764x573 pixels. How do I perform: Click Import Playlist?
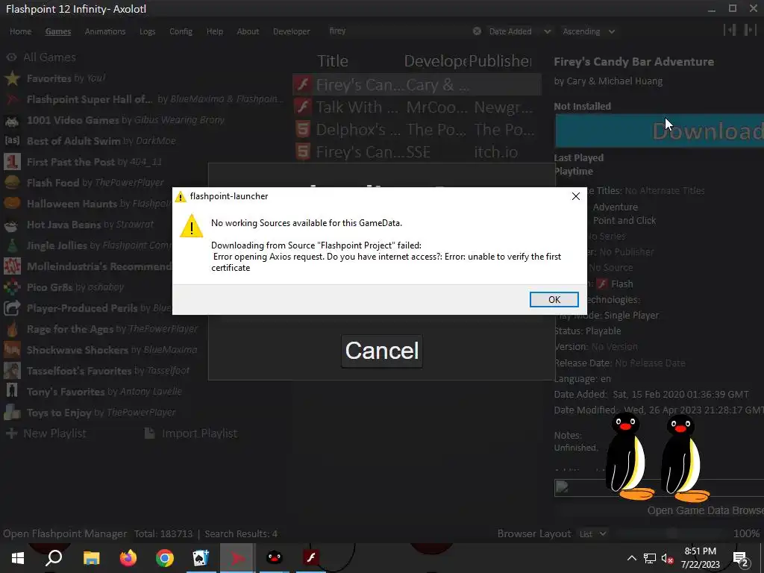[191, 433]
